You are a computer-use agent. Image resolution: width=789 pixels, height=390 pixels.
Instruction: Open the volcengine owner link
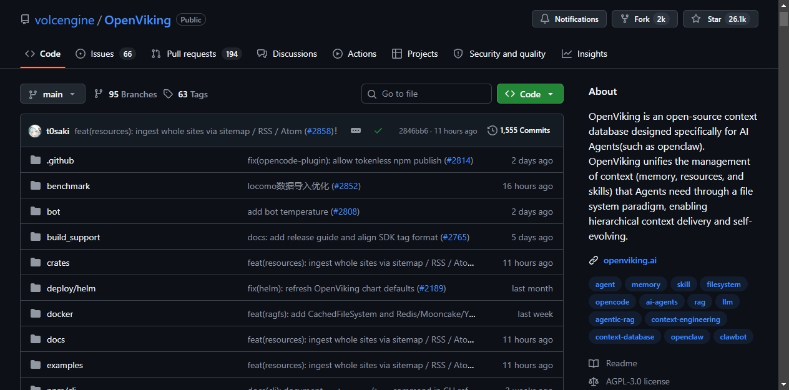(x=64, y=20)
